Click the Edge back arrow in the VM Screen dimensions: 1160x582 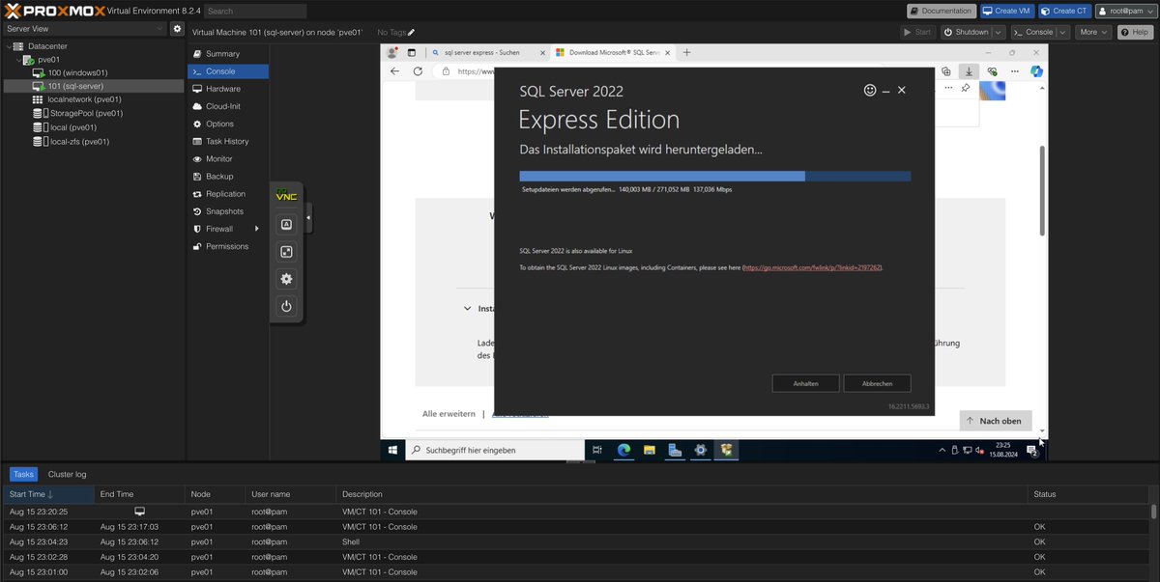coord(394,71)
